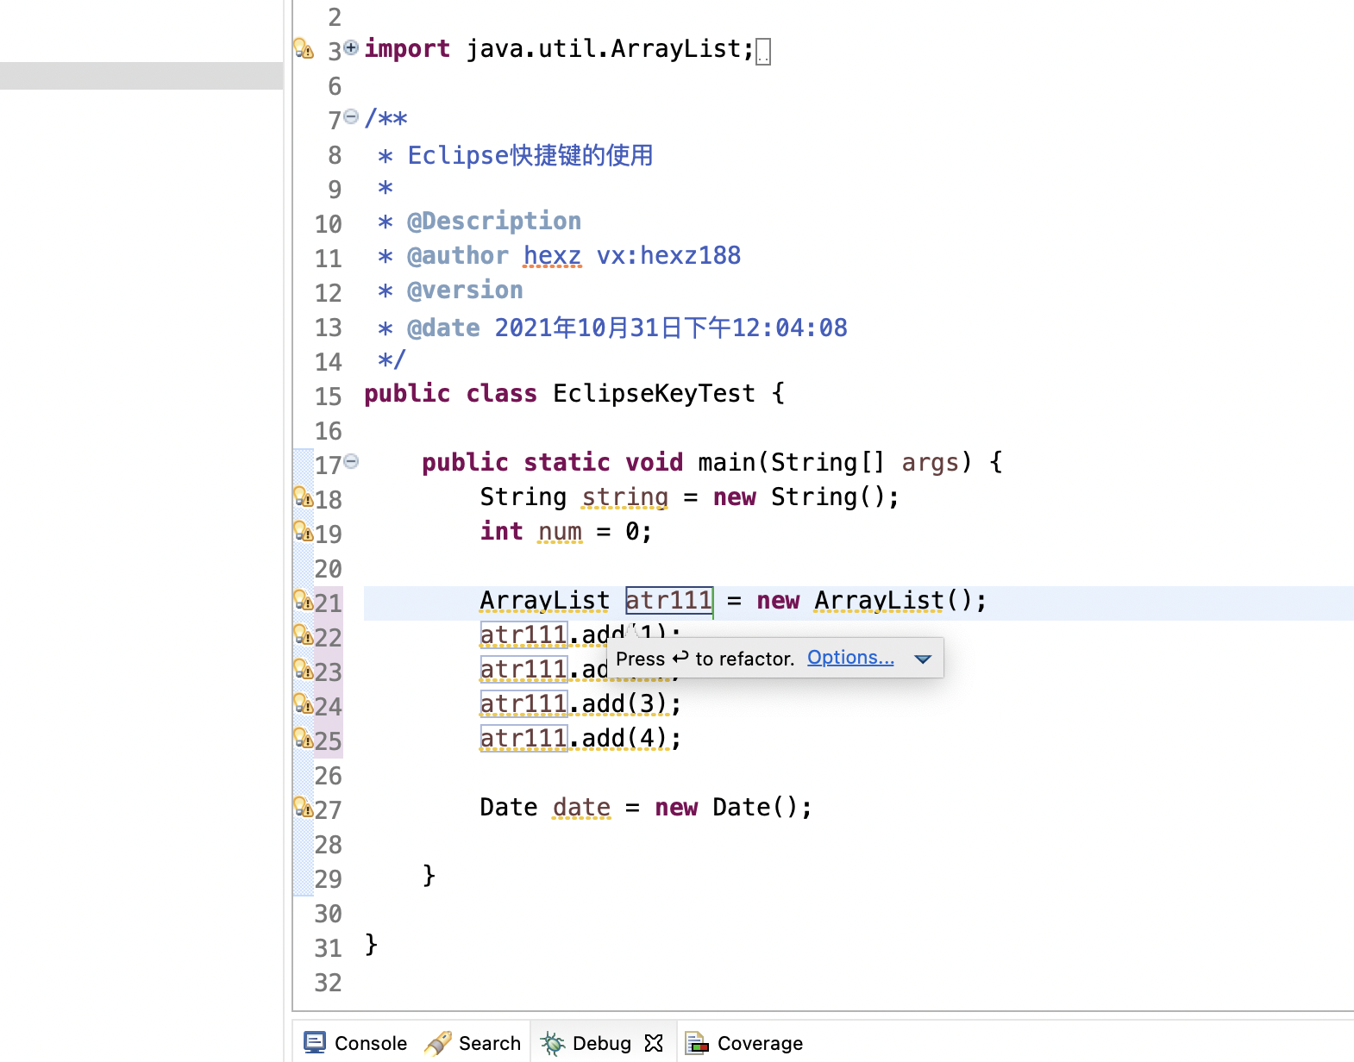The width and height of the screenshot is (1354, 1062).
Task: Click the warning icon beside line 21
Action: click(304, 601)
